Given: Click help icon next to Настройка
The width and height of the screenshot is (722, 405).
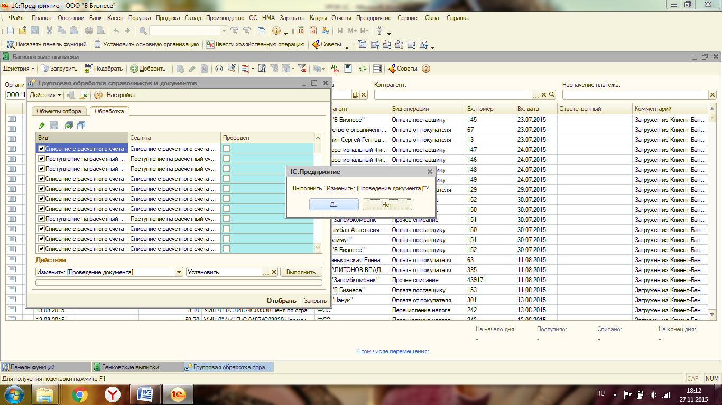Looking at the screenshot, I should 98,95.
